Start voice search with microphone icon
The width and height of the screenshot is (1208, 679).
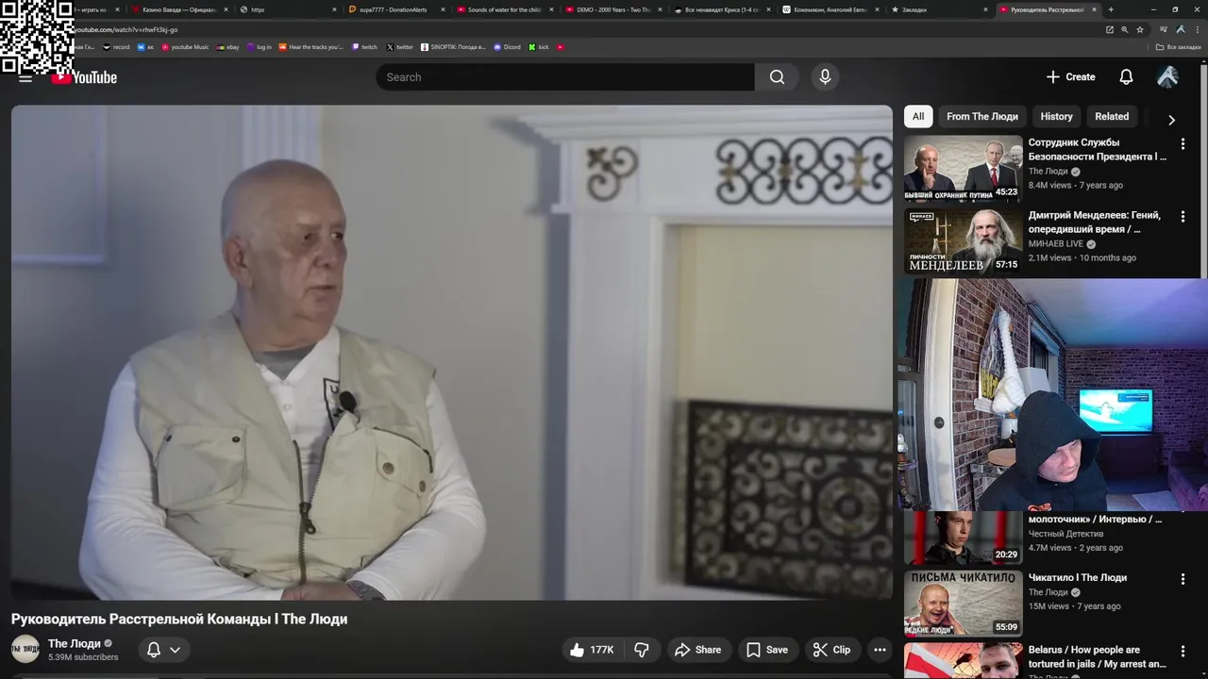(825, 77)
